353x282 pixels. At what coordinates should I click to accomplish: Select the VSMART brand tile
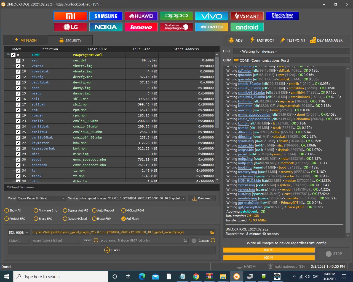click(247, 16)
